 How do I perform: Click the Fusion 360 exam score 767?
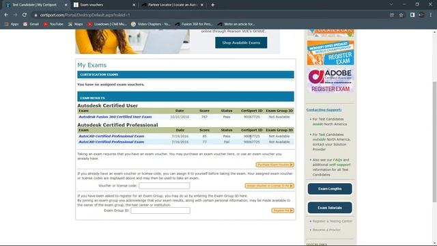(x=204, y=117)
